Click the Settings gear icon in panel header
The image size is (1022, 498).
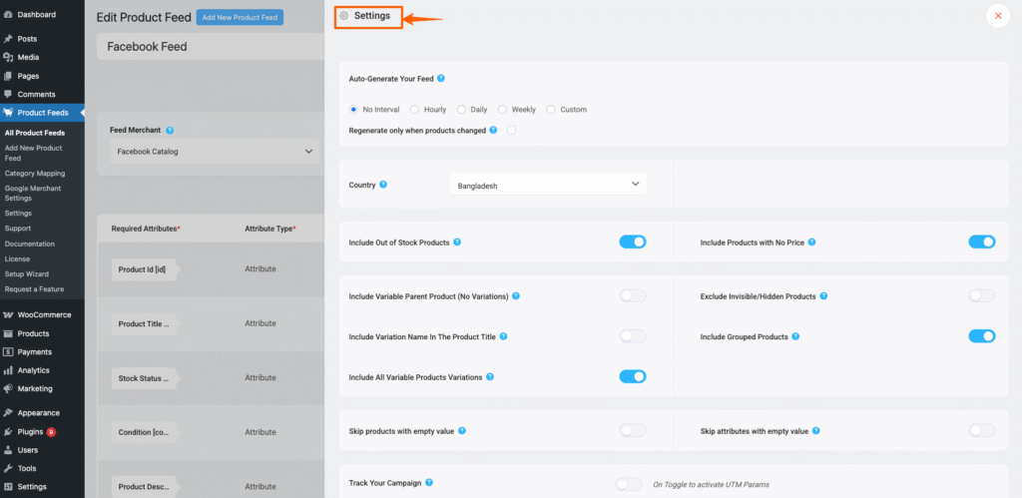click(x=344, y=16)
